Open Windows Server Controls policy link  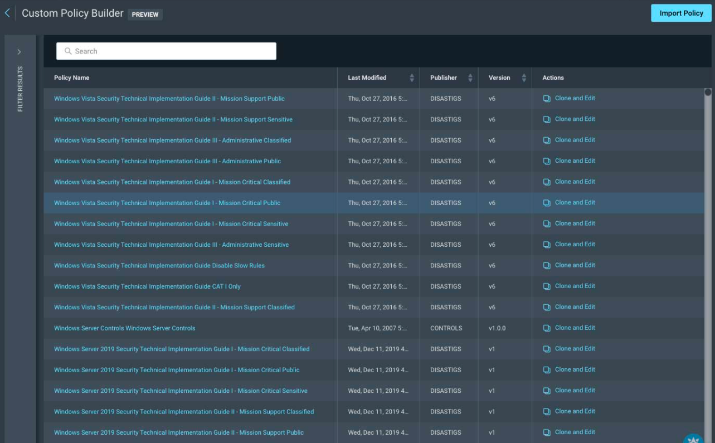[x=124, y=328]
